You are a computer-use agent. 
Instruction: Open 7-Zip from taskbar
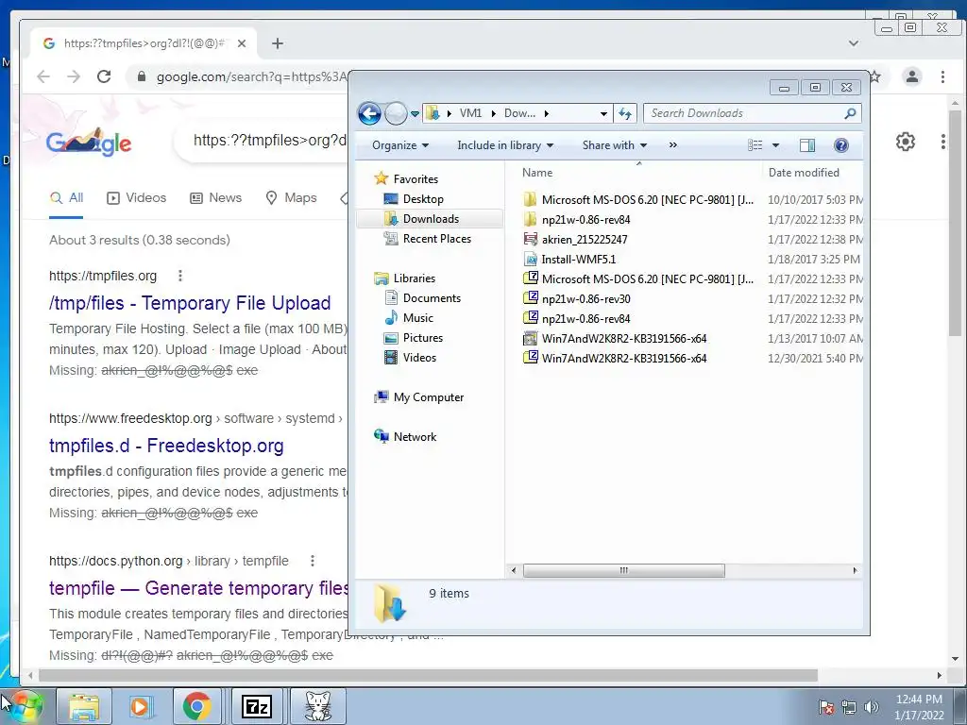coord(257,706)
